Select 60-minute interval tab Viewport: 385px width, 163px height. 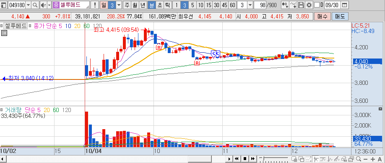232,5
